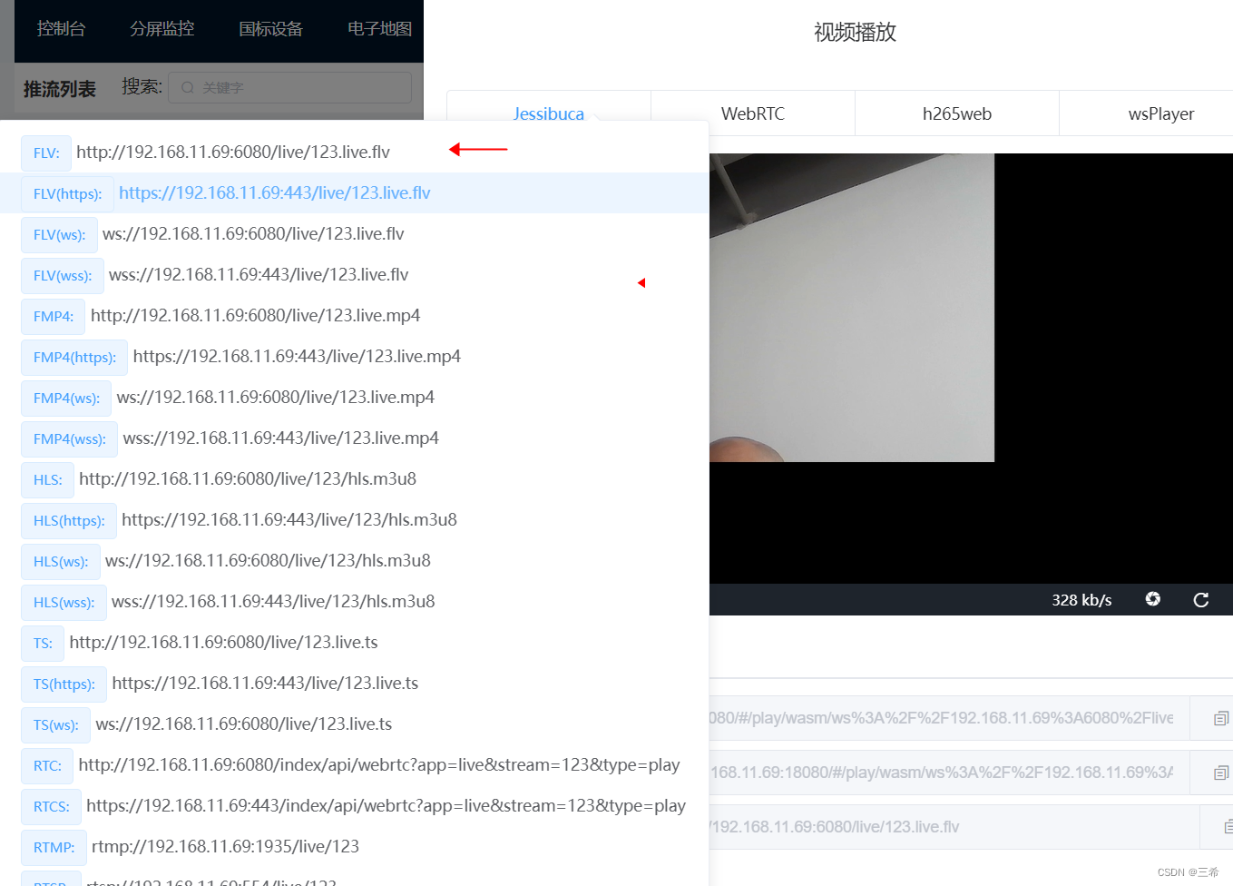Copy the share link ending in %3A6080%2Flive
Screen dimensions: 1233x886
(1221, 718)
